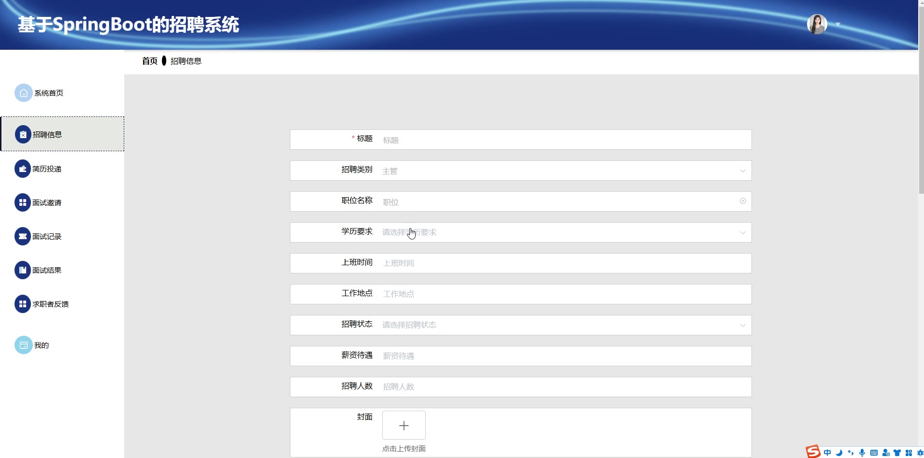The width and height of the screenshot is (924, 458).
Task: Click the 面试记录 ticket icon
Action: point(23,236)
